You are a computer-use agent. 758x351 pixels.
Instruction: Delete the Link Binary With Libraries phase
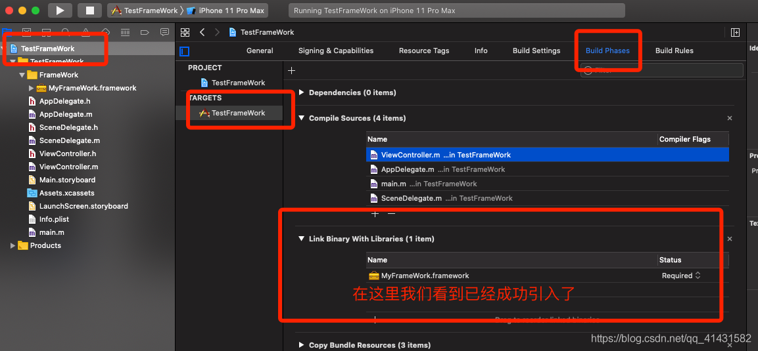(x=730, y=239)
